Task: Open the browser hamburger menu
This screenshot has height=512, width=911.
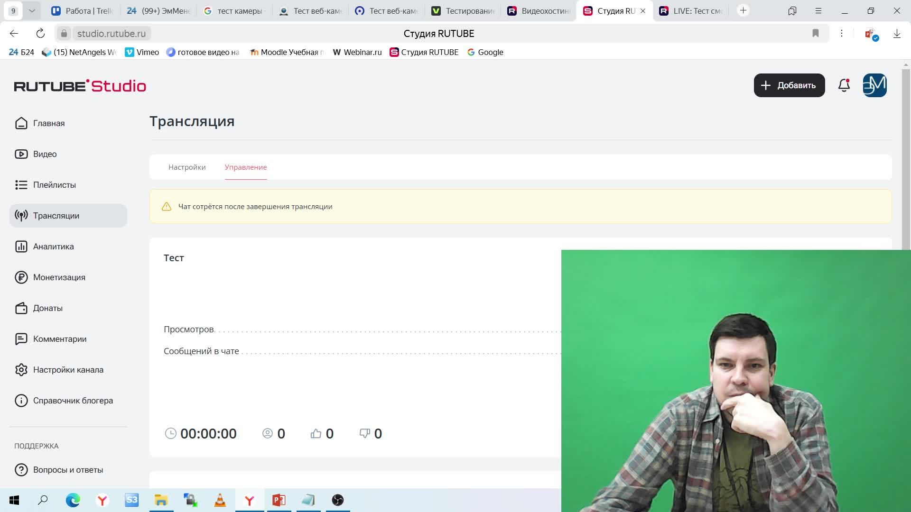Action: tap(818, 10)
